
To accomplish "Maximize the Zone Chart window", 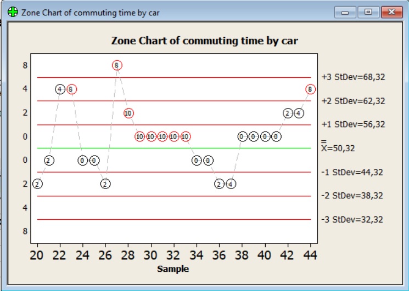I will point(368,12).
